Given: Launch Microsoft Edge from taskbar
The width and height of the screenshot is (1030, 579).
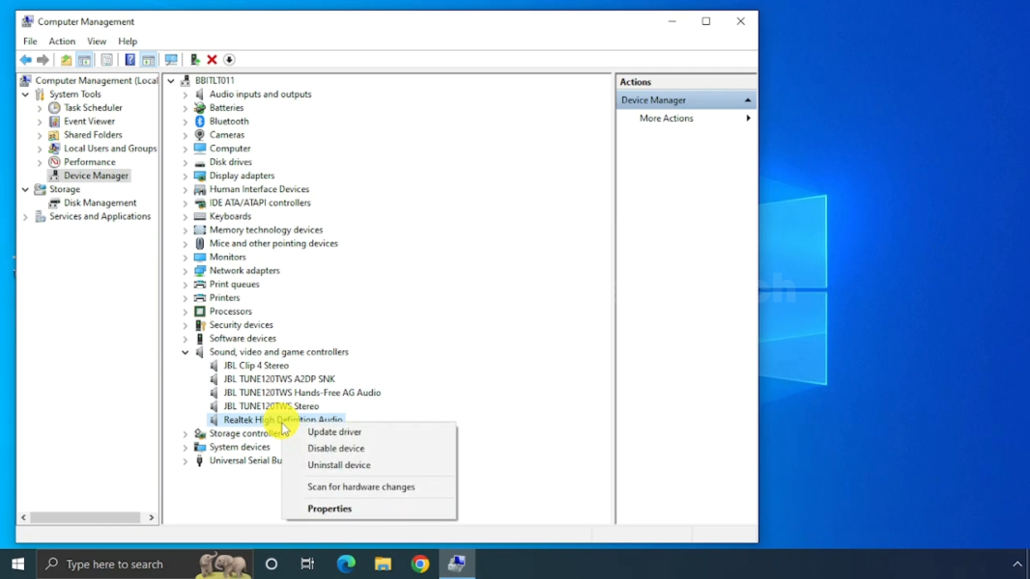Looking at the screenshot, I should point(346,564).
